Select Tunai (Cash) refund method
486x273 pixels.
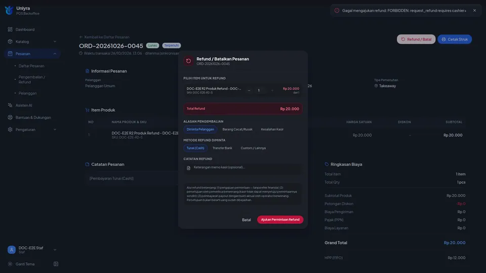(x=195, y=148)
